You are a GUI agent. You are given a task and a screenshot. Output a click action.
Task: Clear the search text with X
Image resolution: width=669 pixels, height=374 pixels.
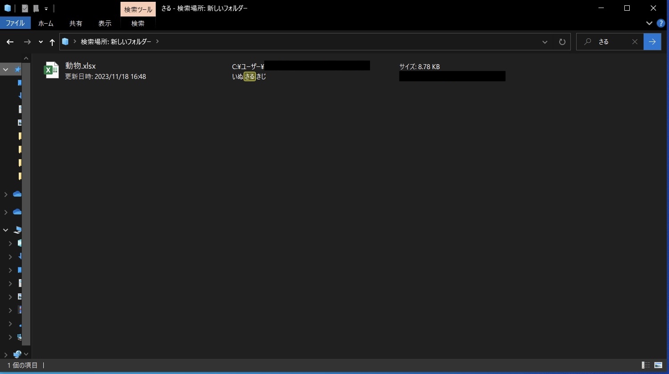[635, 42]
